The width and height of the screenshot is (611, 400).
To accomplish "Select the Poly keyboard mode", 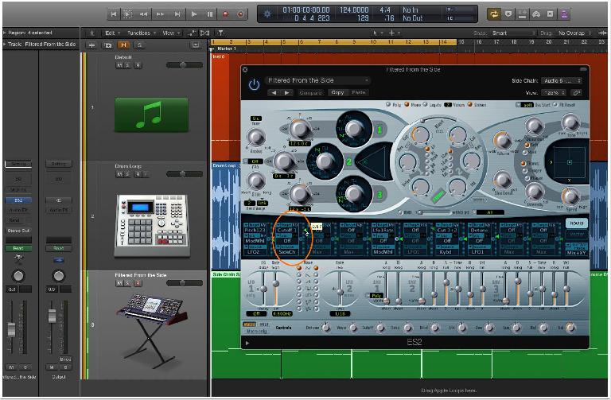I will (x=388, y=104).
